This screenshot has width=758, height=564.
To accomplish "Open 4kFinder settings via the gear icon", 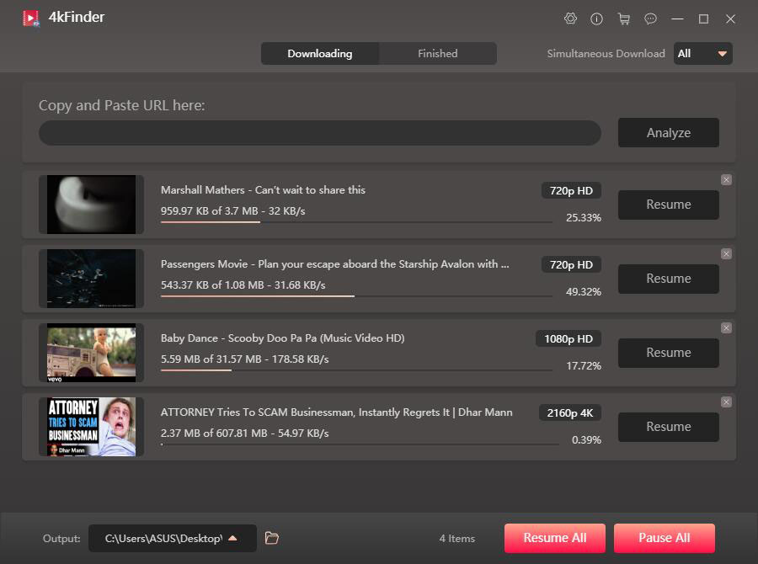I will point(570,19).
